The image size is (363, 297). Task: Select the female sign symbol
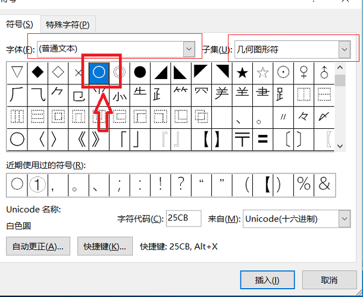click(303, 73)
